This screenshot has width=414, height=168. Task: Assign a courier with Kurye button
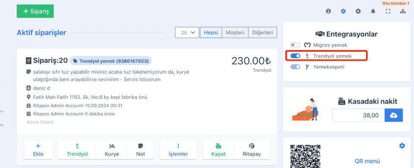coord(112,150)
